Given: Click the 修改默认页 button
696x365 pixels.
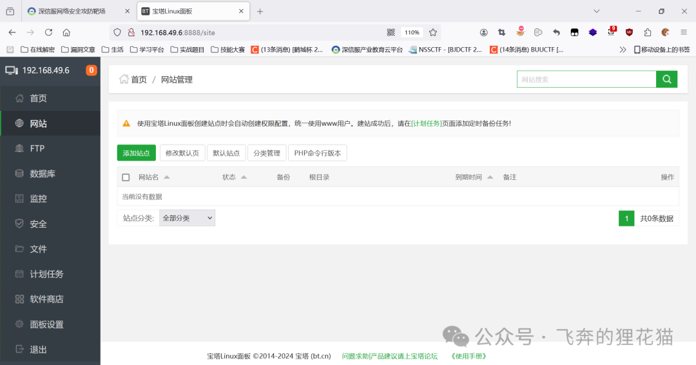Looking at the screenshot, I should 182,153.
